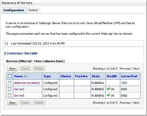Click the refresh icon beside Last Refreshed
Image resolution: width=147 pixels, height=116 pixels.
click(x=6, y=43)
